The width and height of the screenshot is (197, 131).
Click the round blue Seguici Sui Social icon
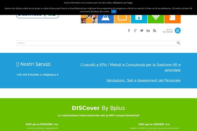point(178,30)
